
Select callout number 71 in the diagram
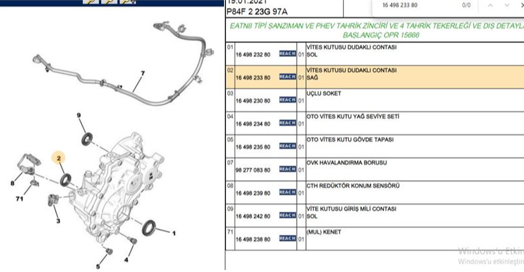pos(20,199)
